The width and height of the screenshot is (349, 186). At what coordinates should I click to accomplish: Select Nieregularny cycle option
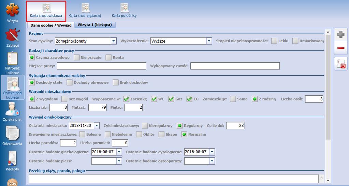[145, 126]
